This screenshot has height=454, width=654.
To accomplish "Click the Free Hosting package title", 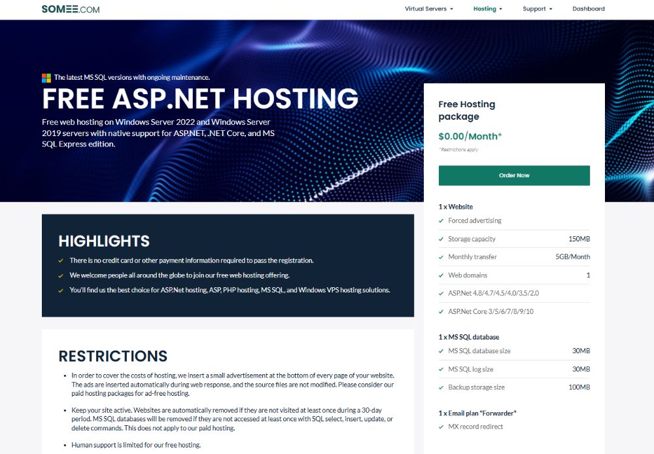I will [x=466, y=110].
